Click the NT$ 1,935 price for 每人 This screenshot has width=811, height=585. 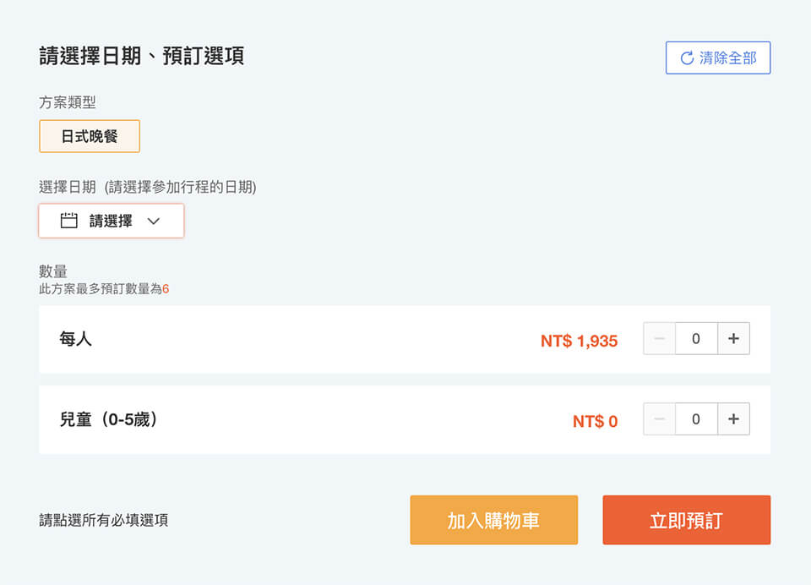tap(580, 341)
